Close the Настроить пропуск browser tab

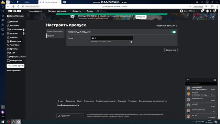[59, 2]
